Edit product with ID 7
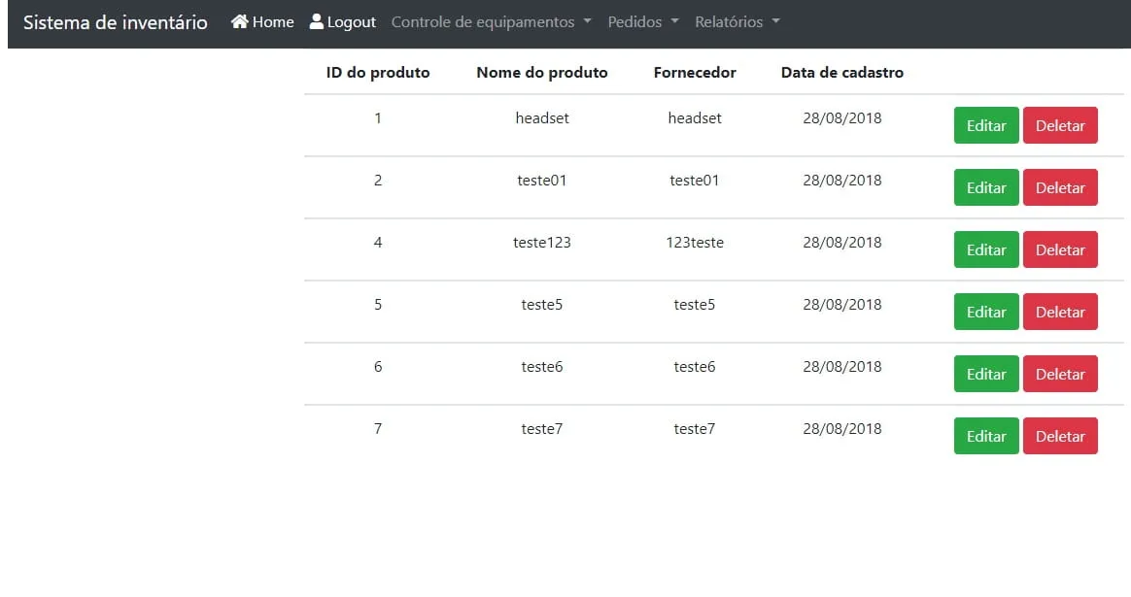This screenshot has height=597, width=1131. [x=986, y=436]
